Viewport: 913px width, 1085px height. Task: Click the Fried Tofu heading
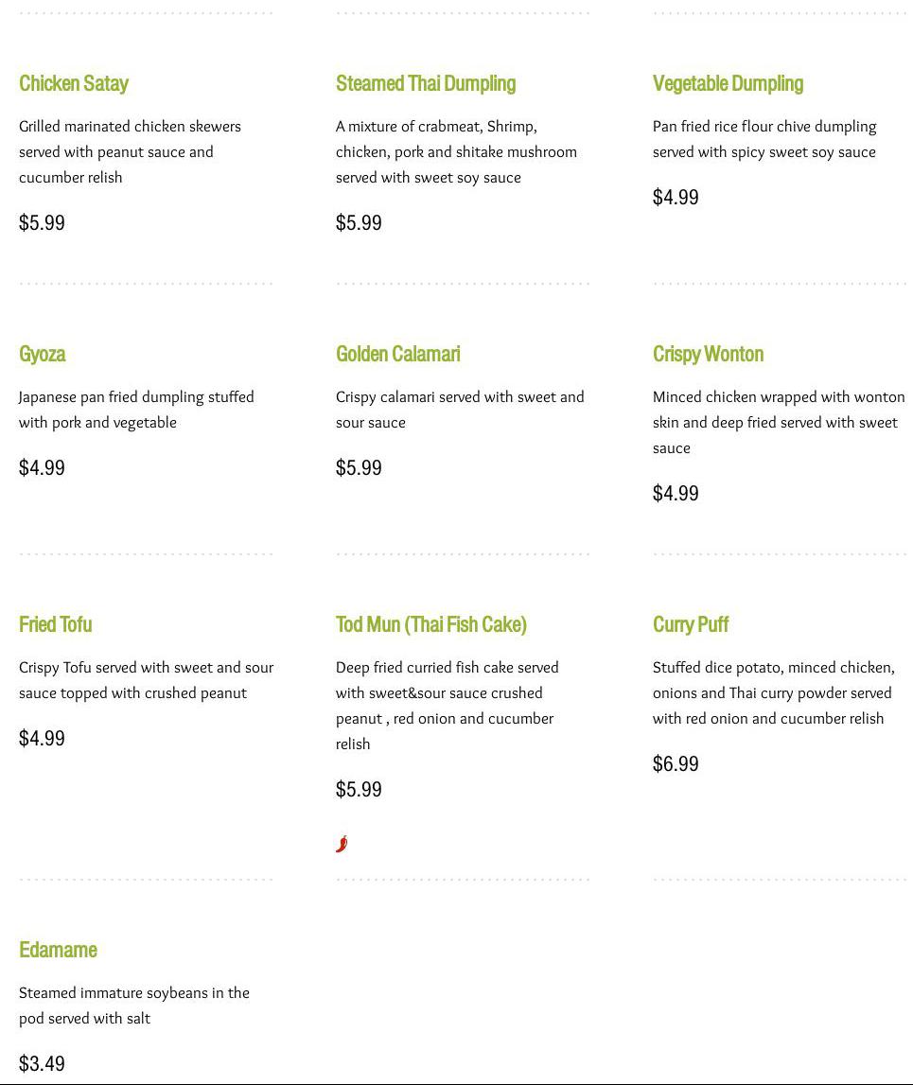coord(56,624)
